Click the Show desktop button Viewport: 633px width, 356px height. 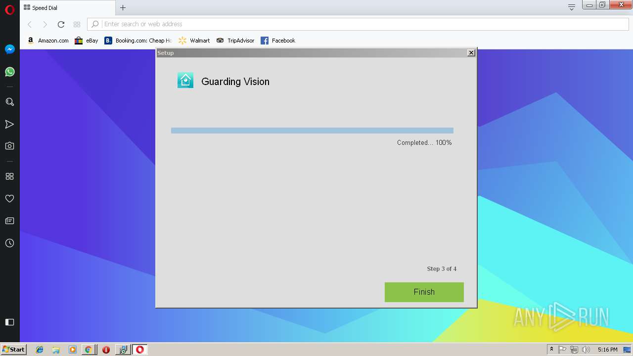coord(628,350)
